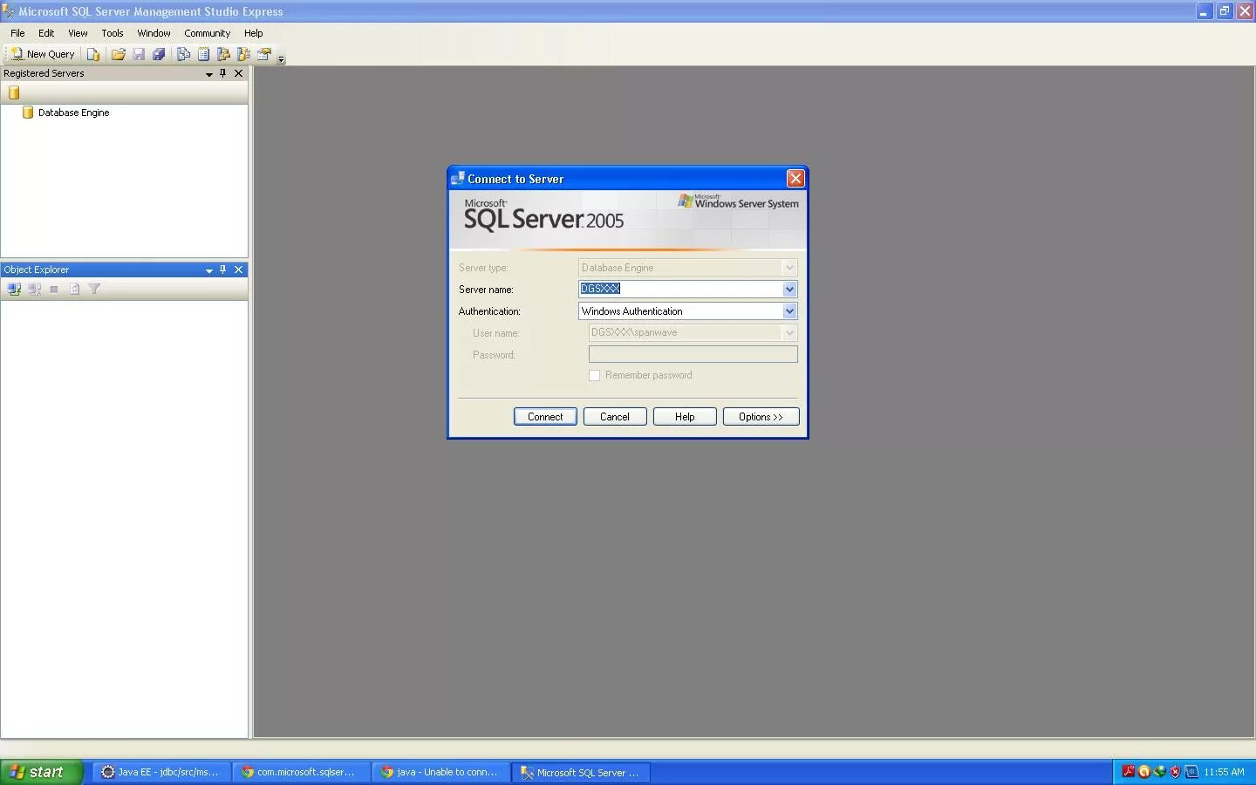Click Stop square icon in Object Explorer
The width and height of the screenshot is (1256, 785).
click(54, 289)
